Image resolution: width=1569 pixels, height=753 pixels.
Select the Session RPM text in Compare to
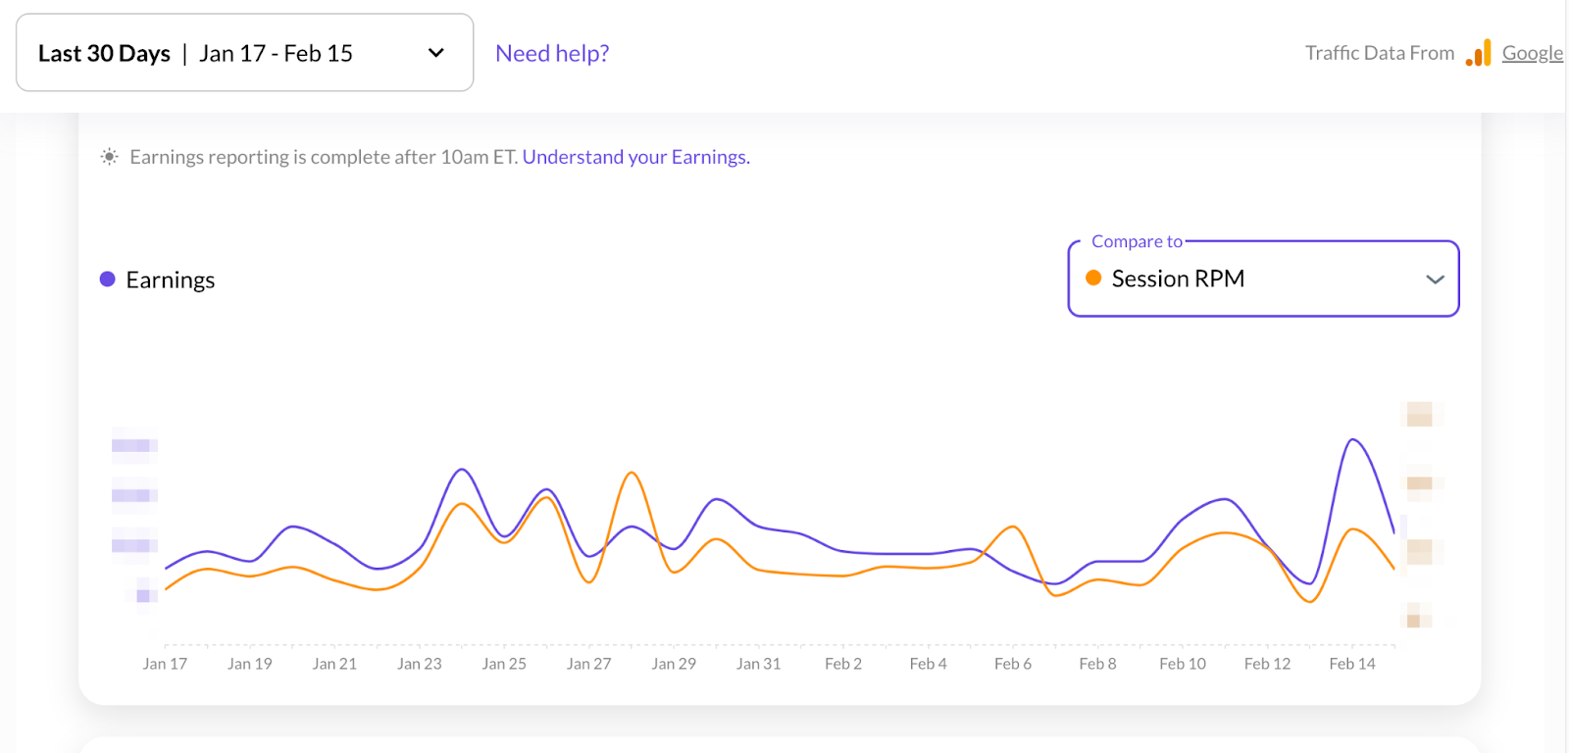pos(1178,279)
